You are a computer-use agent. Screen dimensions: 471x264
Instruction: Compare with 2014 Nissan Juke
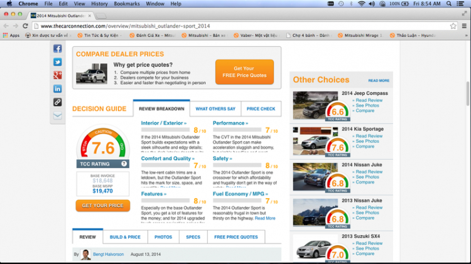pyautogui.click(x=365, y=182)
